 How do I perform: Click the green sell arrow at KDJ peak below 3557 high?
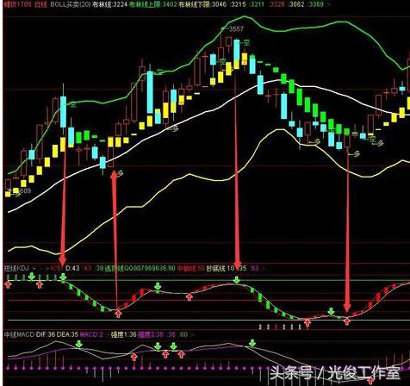click(x=237, y=280)
